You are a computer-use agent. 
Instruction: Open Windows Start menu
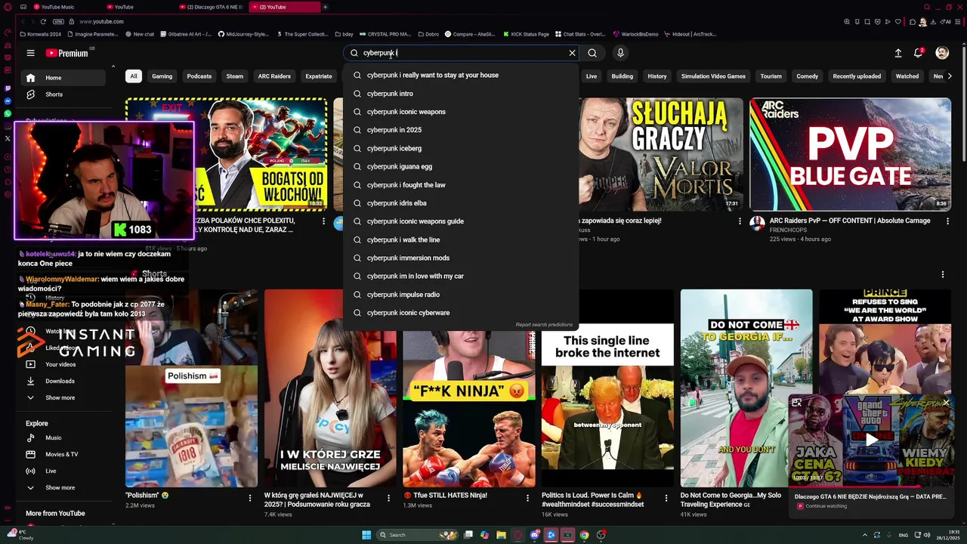pos(366,535)
